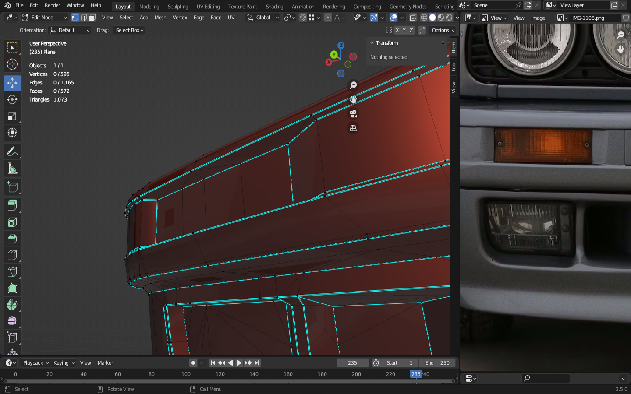Switch to perspective/orthographic grid view icon
The width and height of the screenshot is (631, 394).
click(353, 128)
